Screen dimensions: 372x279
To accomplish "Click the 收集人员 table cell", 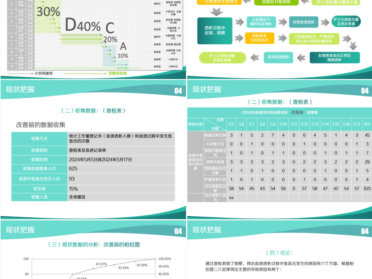I will coord(39,197).
